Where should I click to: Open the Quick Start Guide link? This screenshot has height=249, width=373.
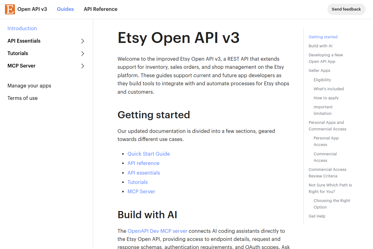click(149, 154)
